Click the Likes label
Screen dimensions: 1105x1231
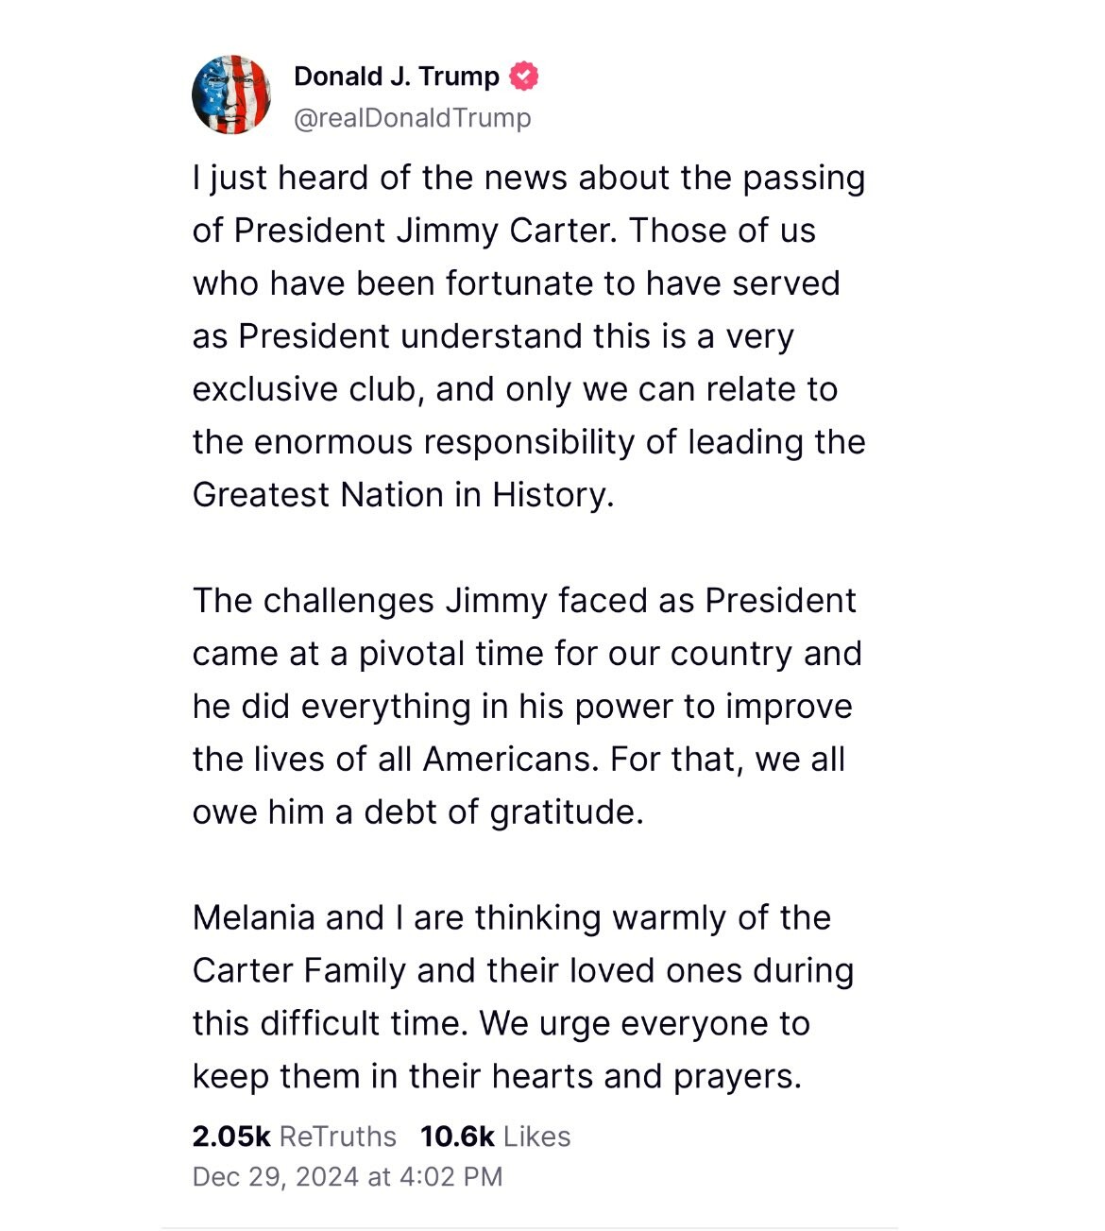tap(537, 1136)
